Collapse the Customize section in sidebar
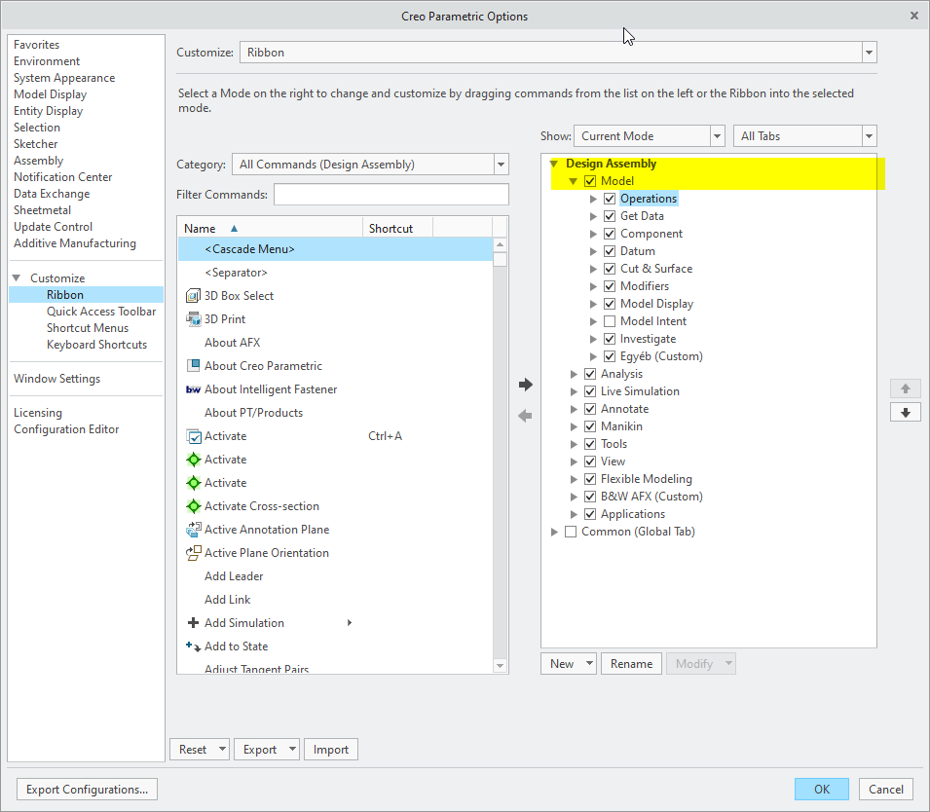930x812 pixels. [17, 277]
